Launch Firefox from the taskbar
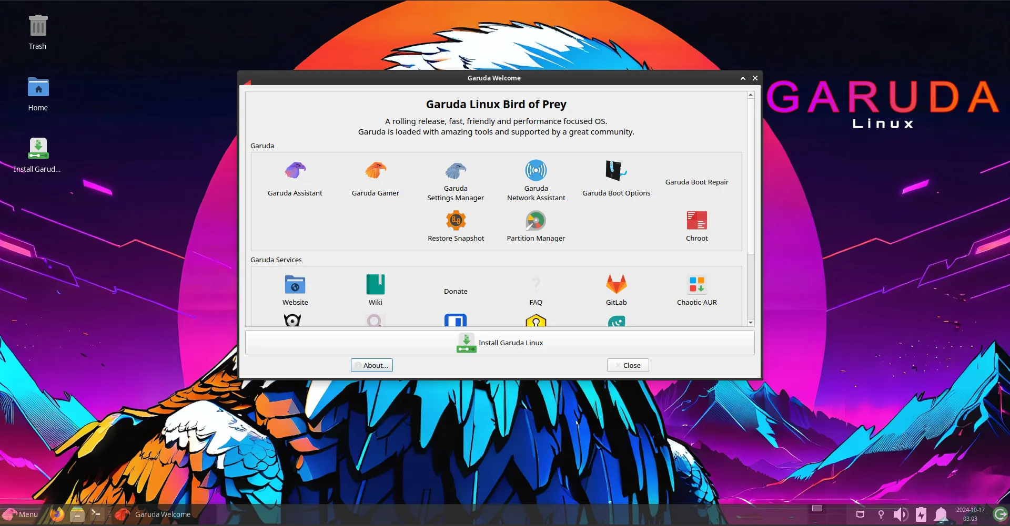 pos(57,514)
